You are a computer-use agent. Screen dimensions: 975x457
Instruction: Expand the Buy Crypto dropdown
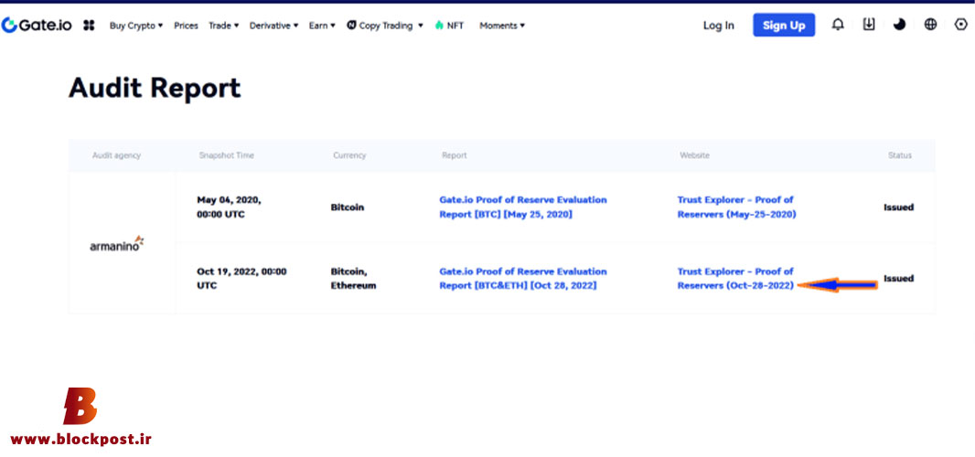tap(135, 26)
